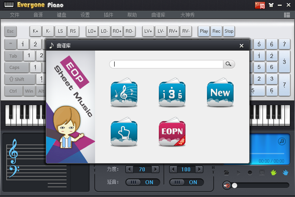The height and width of the screenshot is (197, 295).
Task: Click the RO- octave button
Action: (x=129, y=31)
